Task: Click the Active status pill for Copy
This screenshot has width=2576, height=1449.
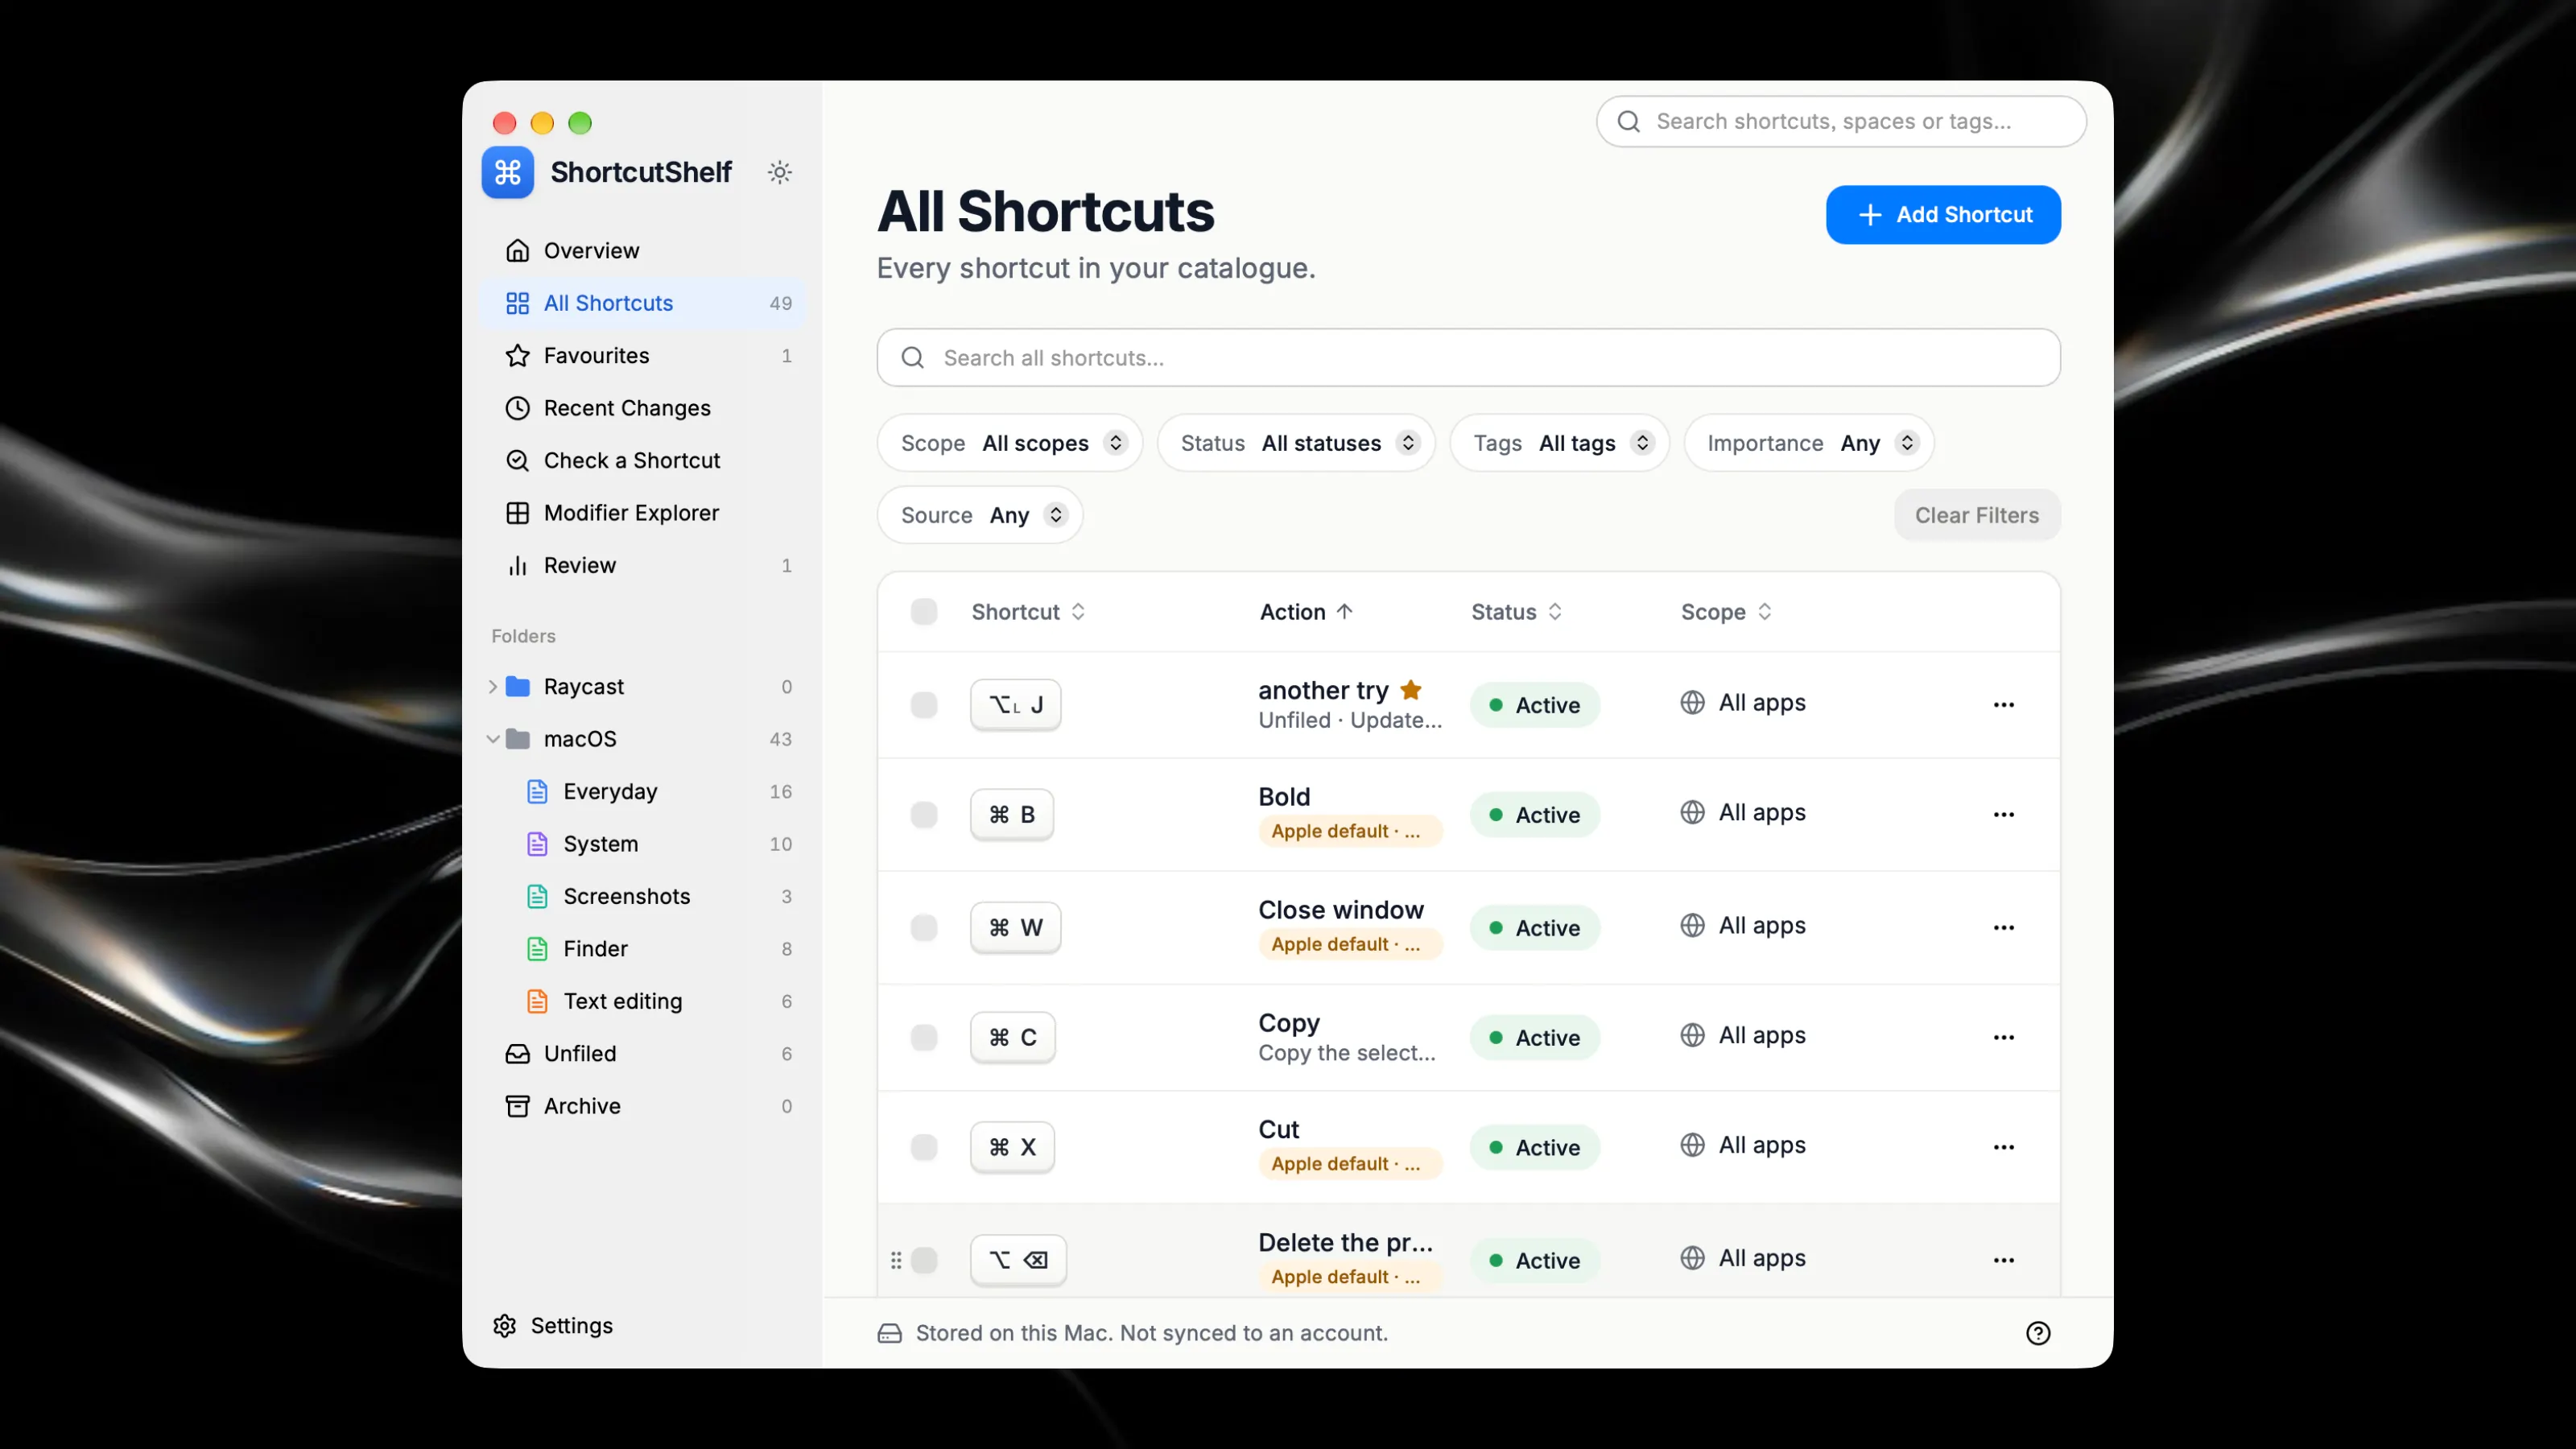Action: [x=1534, y=1037]
